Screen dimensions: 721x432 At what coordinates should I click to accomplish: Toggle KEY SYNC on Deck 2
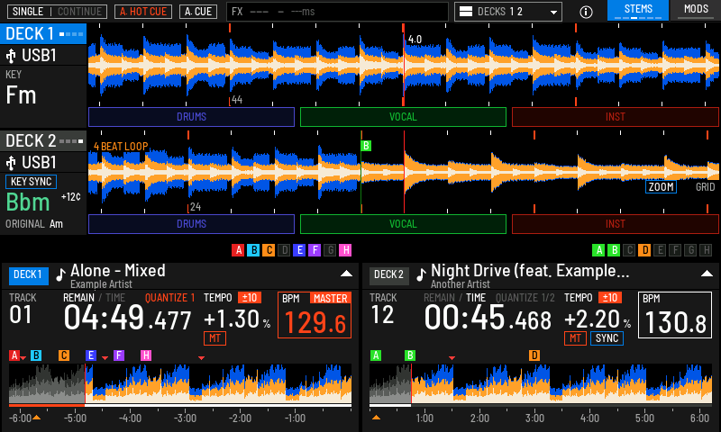point(31,182)
